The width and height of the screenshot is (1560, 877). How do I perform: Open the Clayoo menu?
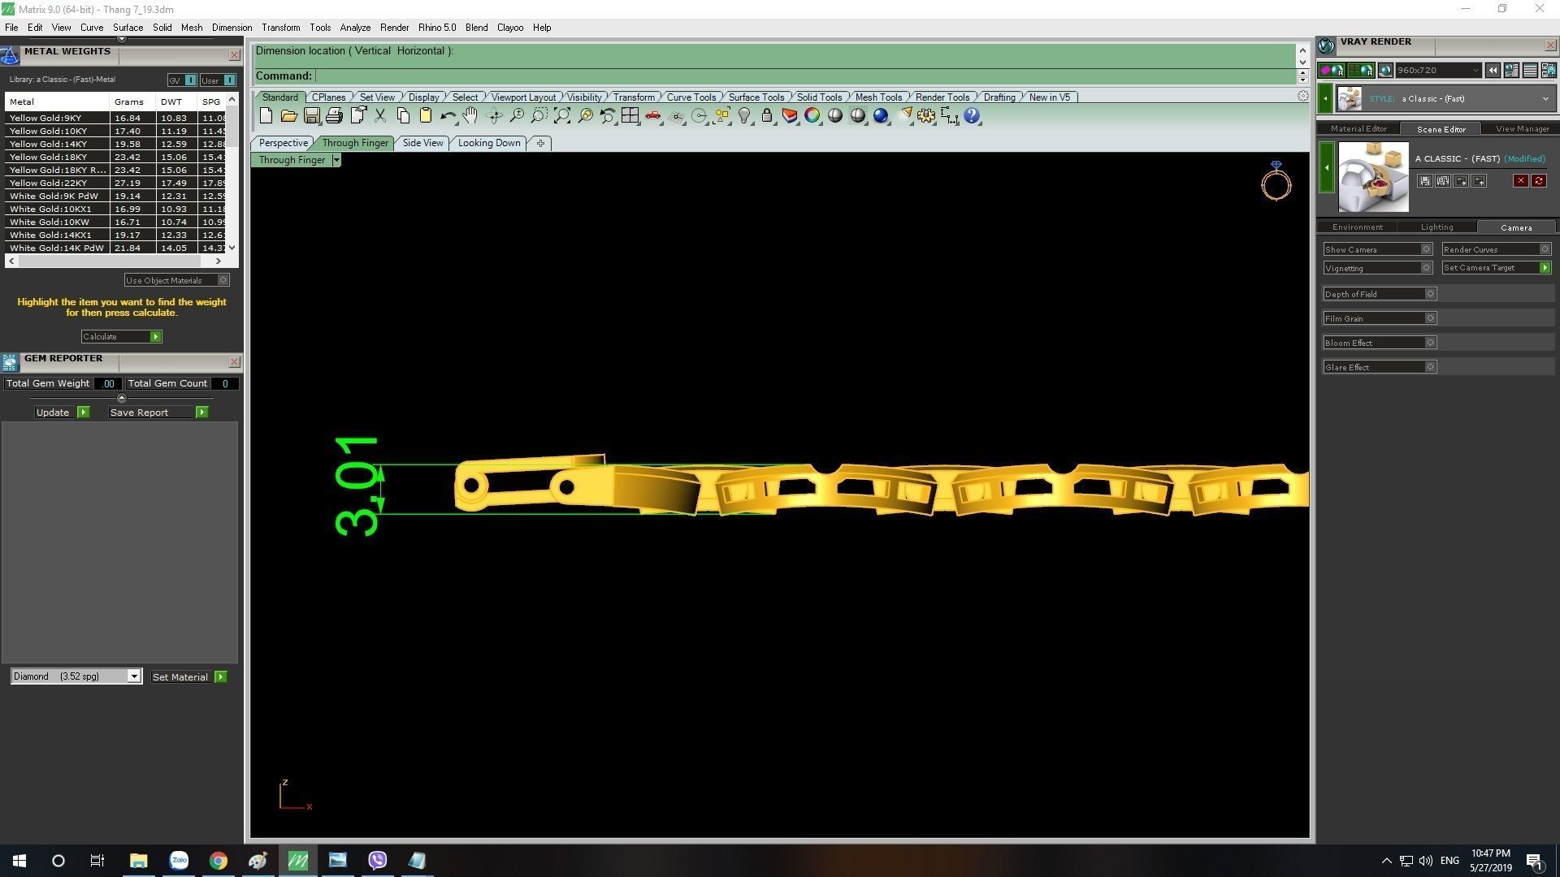pos(510,28)
